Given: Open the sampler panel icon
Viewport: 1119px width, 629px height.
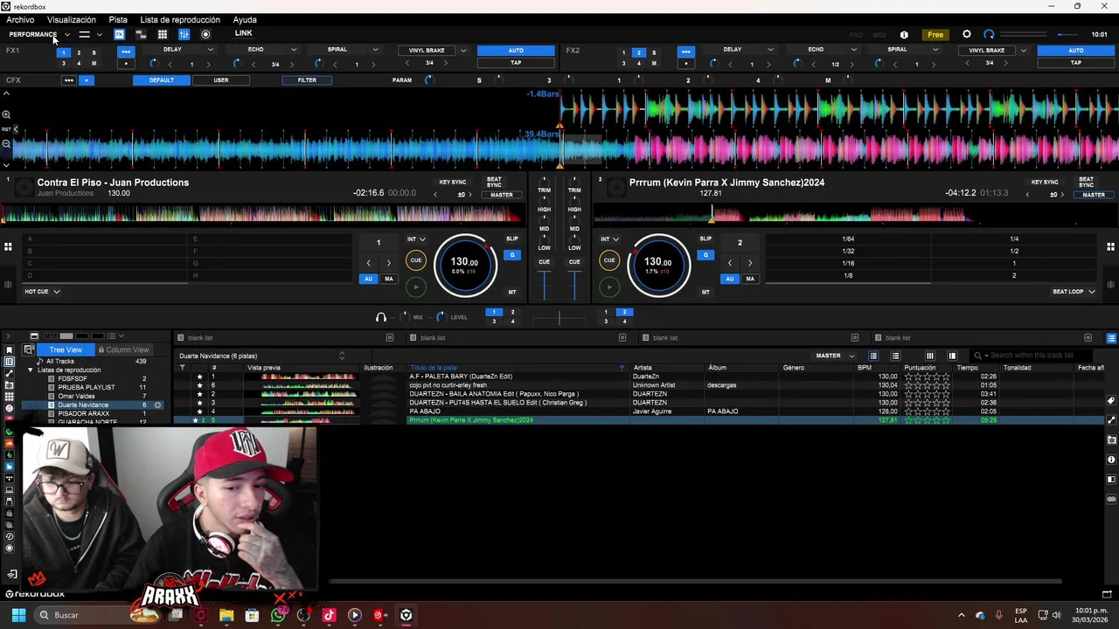Looking at the screenshot, I should pos(141,34).
